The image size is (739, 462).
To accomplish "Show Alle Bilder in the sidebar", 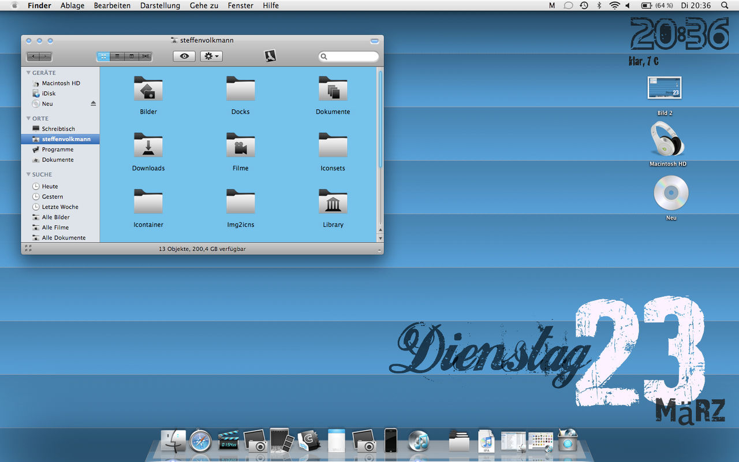I will click(60, 217).
